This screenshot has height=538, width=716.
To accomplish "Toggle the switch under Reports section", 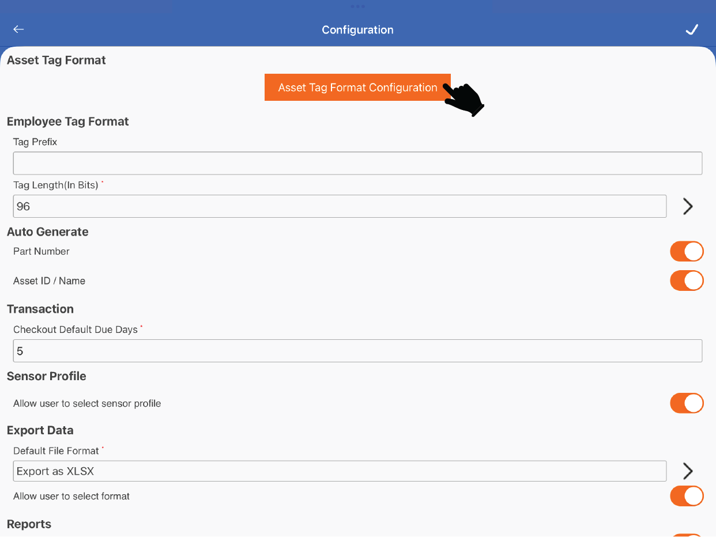I will click(x=686, y=535).
